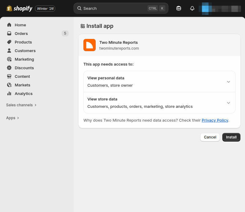Screen dimensions: 245x212
Task: Expand View personal data permissions
Action: pos(228,82)
